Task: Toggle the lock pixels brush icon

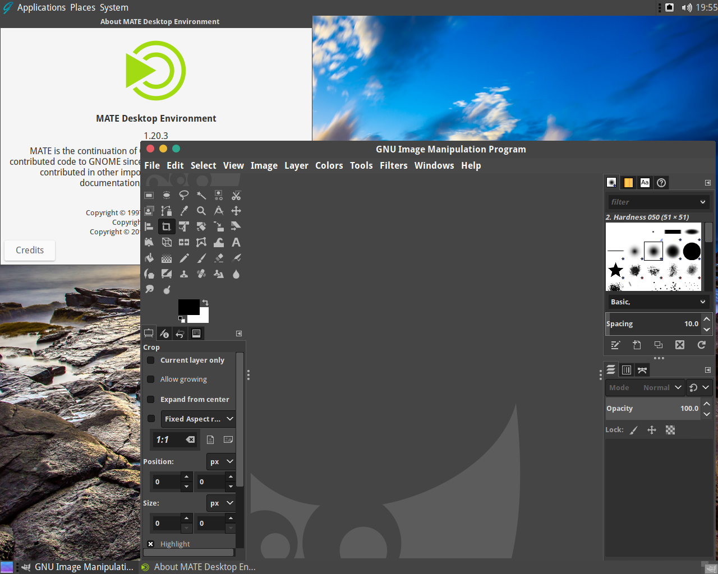Action: point(634,430)
